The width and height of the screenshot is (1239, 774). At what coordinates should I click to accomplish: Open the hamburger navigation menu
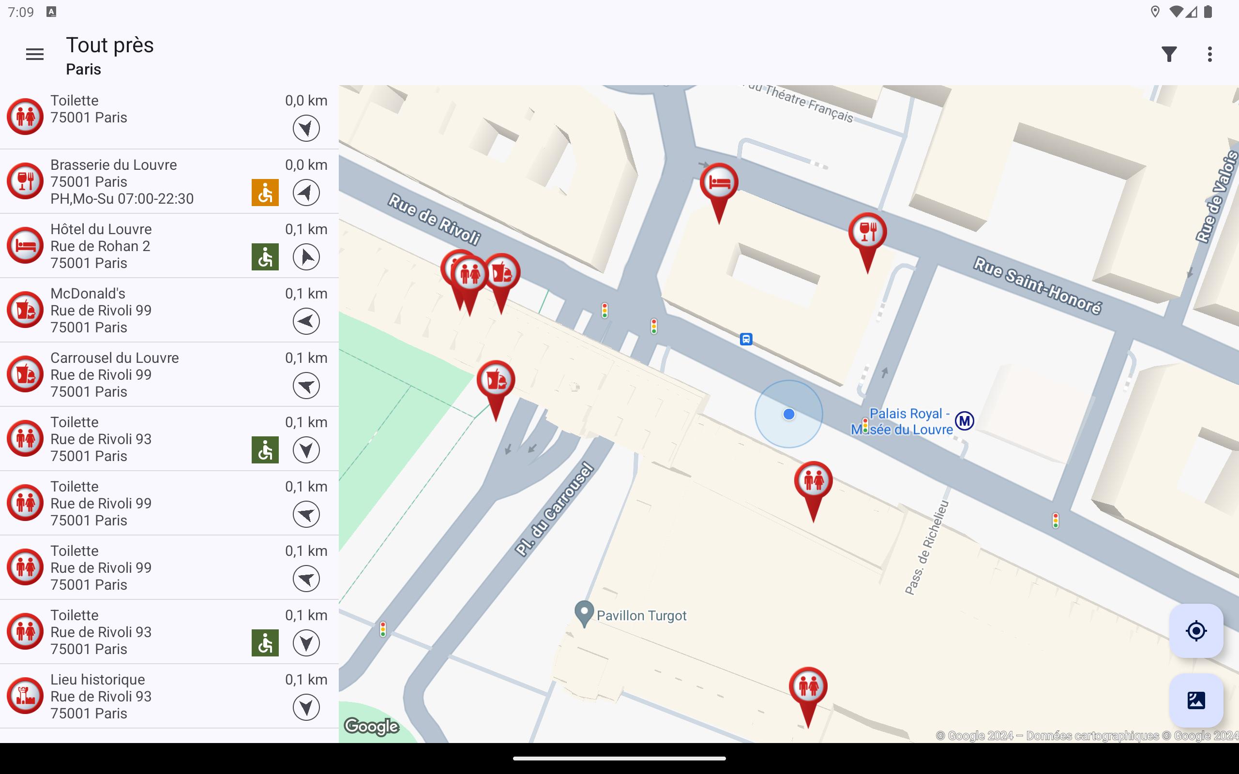click(35, 54)
